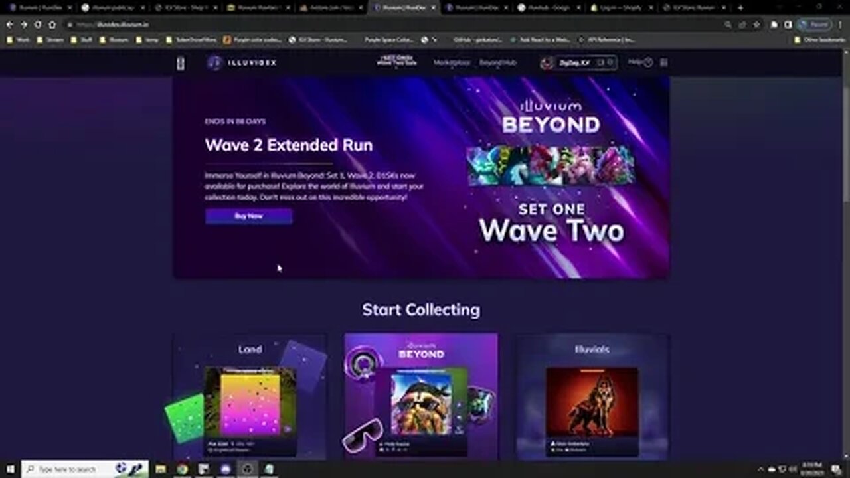Click the Wave 2 Extended Run heading
The height and width of the screenshot is (478, 850).
[289, 145]
